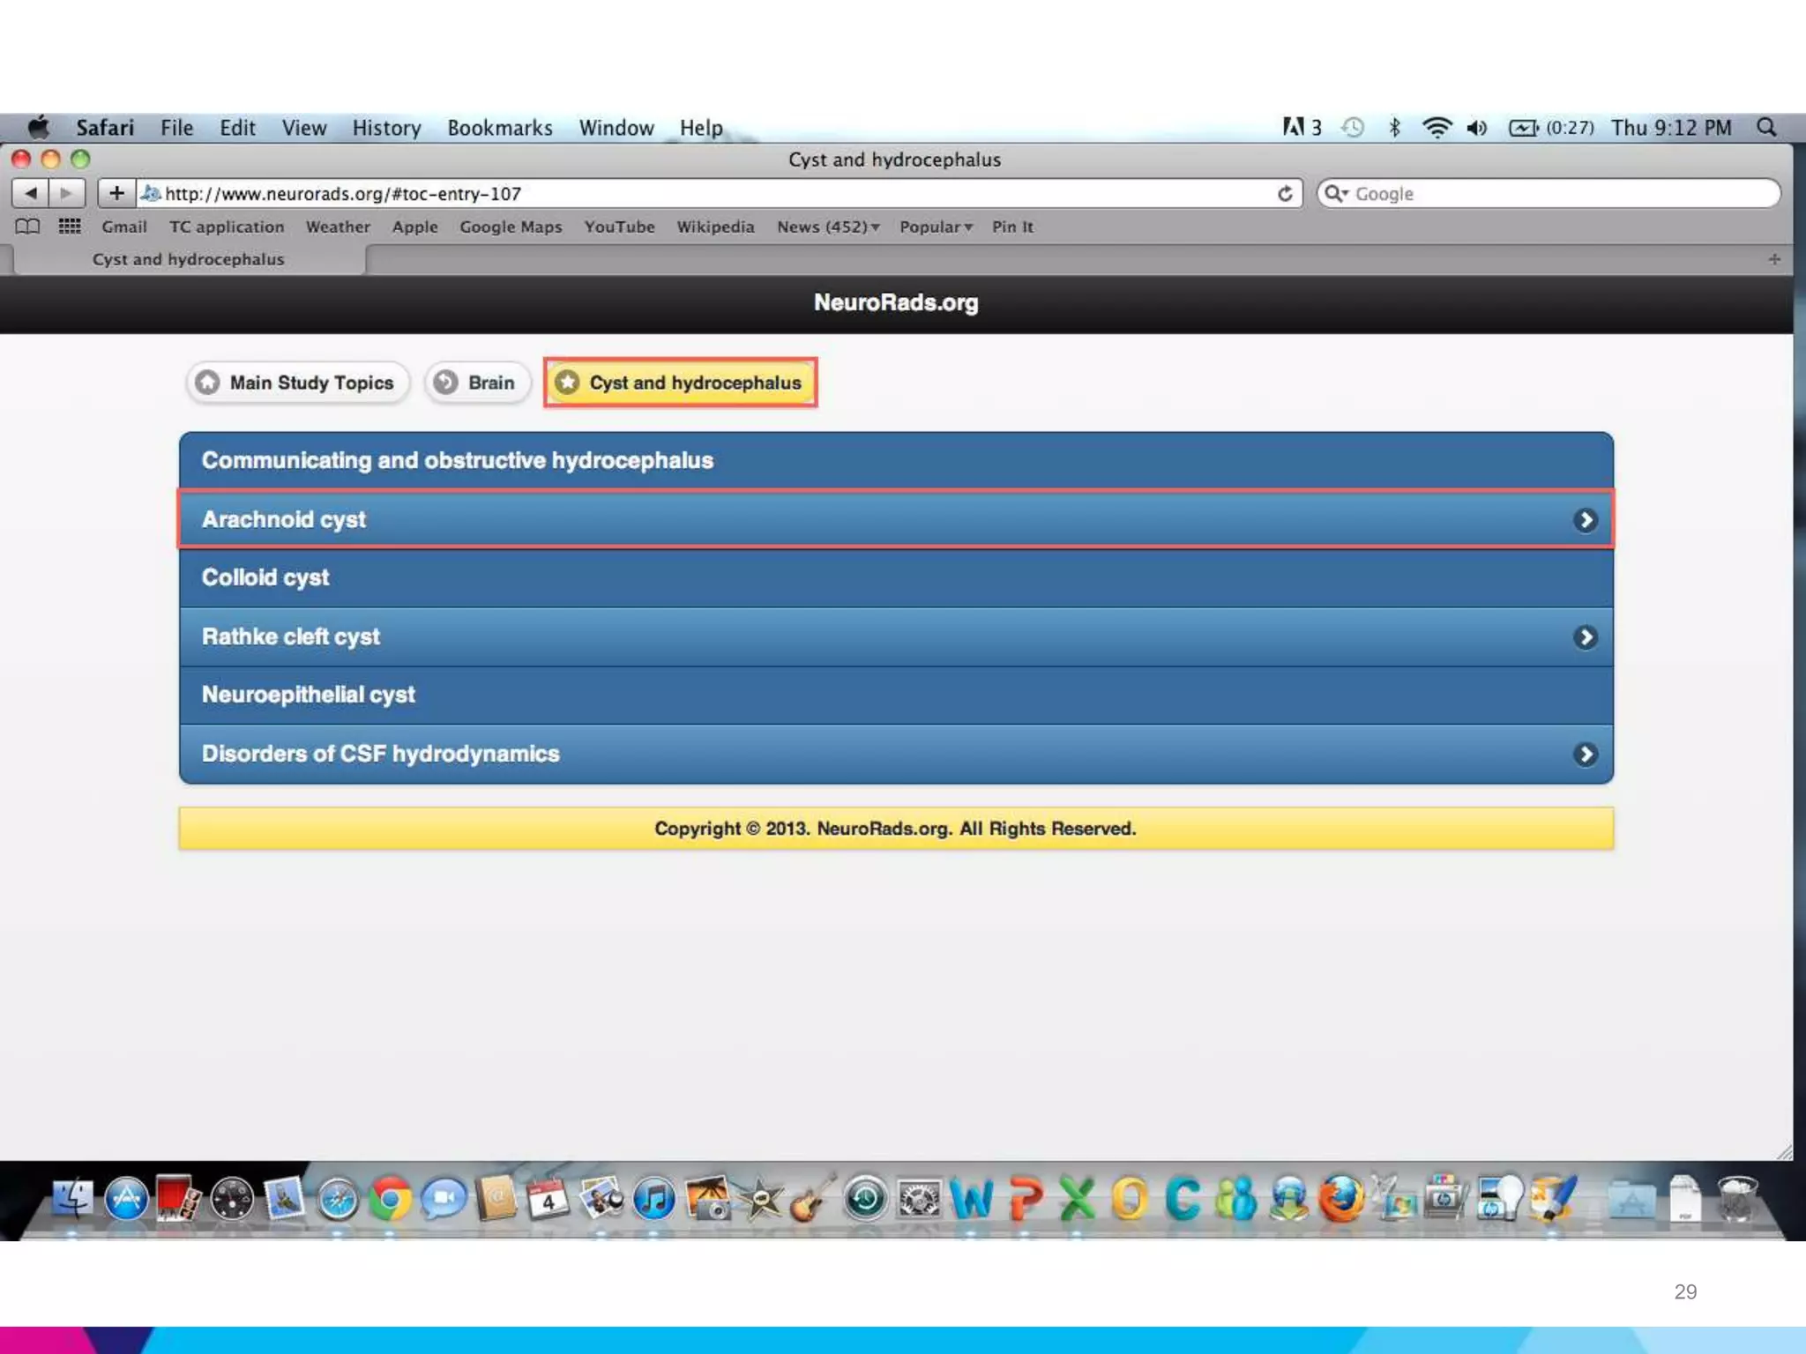
Task: Click the new tab plus icon
Action: pos(1773,259)
